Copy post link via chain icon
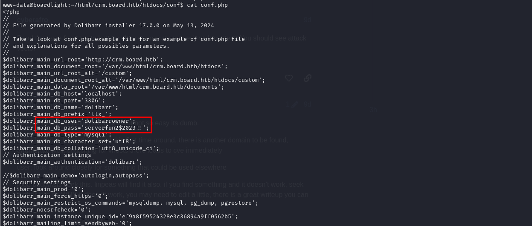The width and height of the screenshot is (532, 226). tap(307, 78)
